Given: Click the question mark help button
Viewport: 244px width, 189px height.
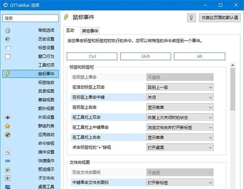Looking at the screenshot, I should coord(191,18).
